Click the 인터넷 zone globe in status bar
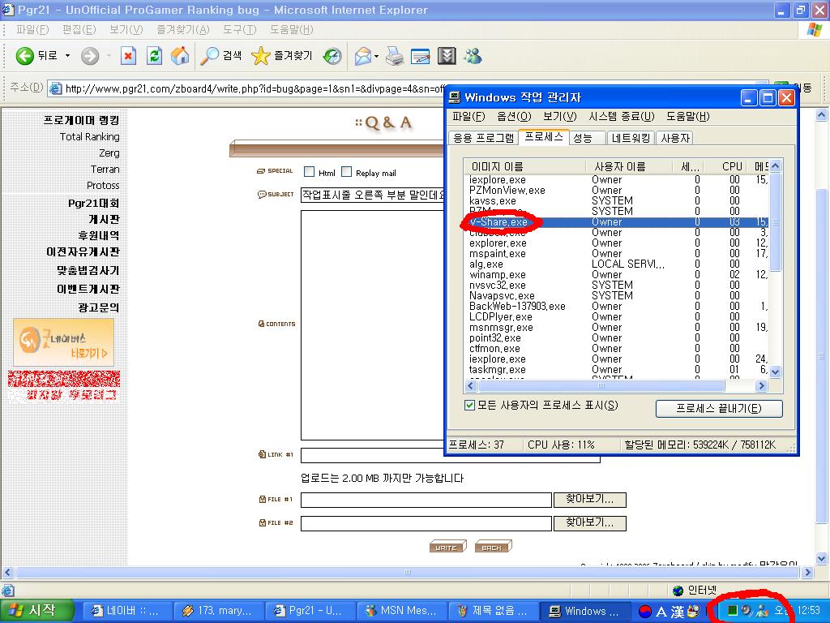The width and height of the screenshot is (830, 623). [x=678, y=591]
